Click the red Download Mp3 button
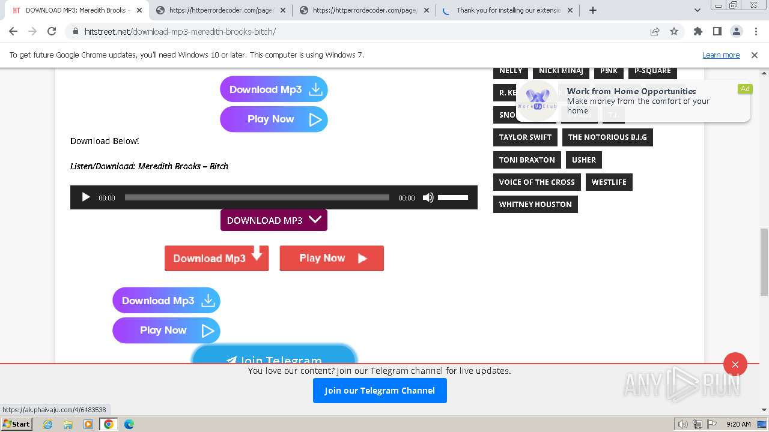 coord(217,258)
